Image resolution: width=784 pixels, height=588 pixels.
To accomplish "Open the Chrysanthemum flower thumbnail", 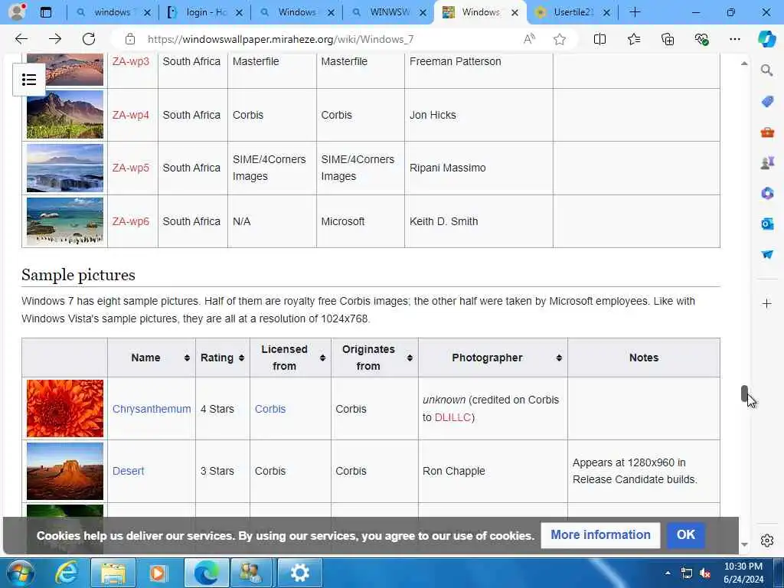I will [x=65, y=409].
